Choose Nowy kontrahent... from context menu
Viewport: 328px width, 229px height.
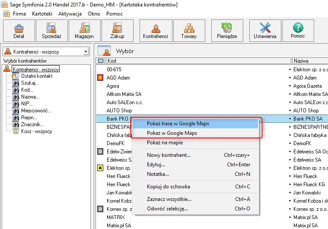pyautogui.click(x=196, y=155)
